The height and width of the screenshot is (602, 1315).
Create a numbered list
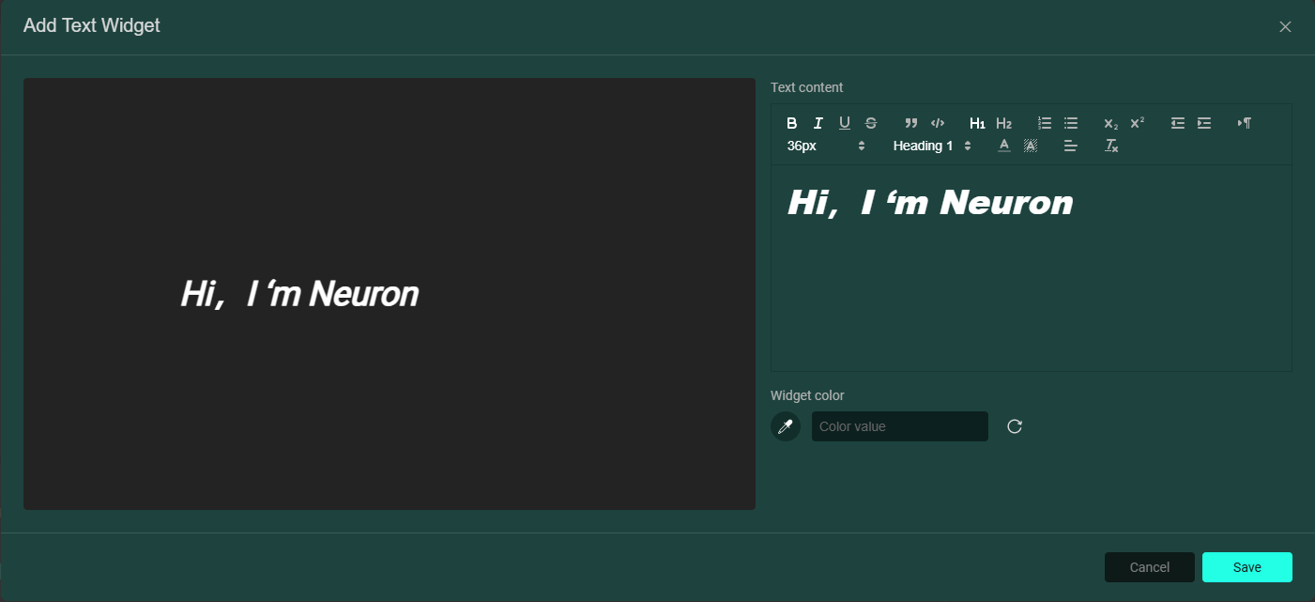(x=1045, y=123)
